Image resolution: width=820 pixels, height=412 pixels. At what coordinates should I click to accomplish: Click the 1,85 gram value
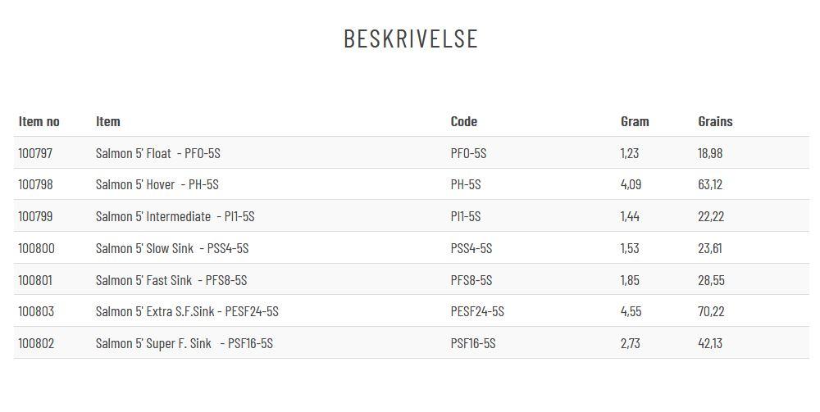(630, 280)
